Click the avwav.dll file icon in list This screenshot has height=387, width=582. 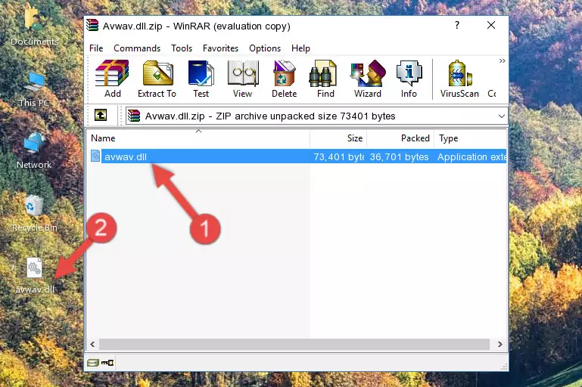(x=95, y=156)
